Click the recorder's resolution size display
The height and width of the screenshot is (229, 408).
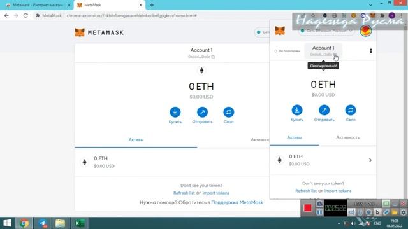(364, 204)
